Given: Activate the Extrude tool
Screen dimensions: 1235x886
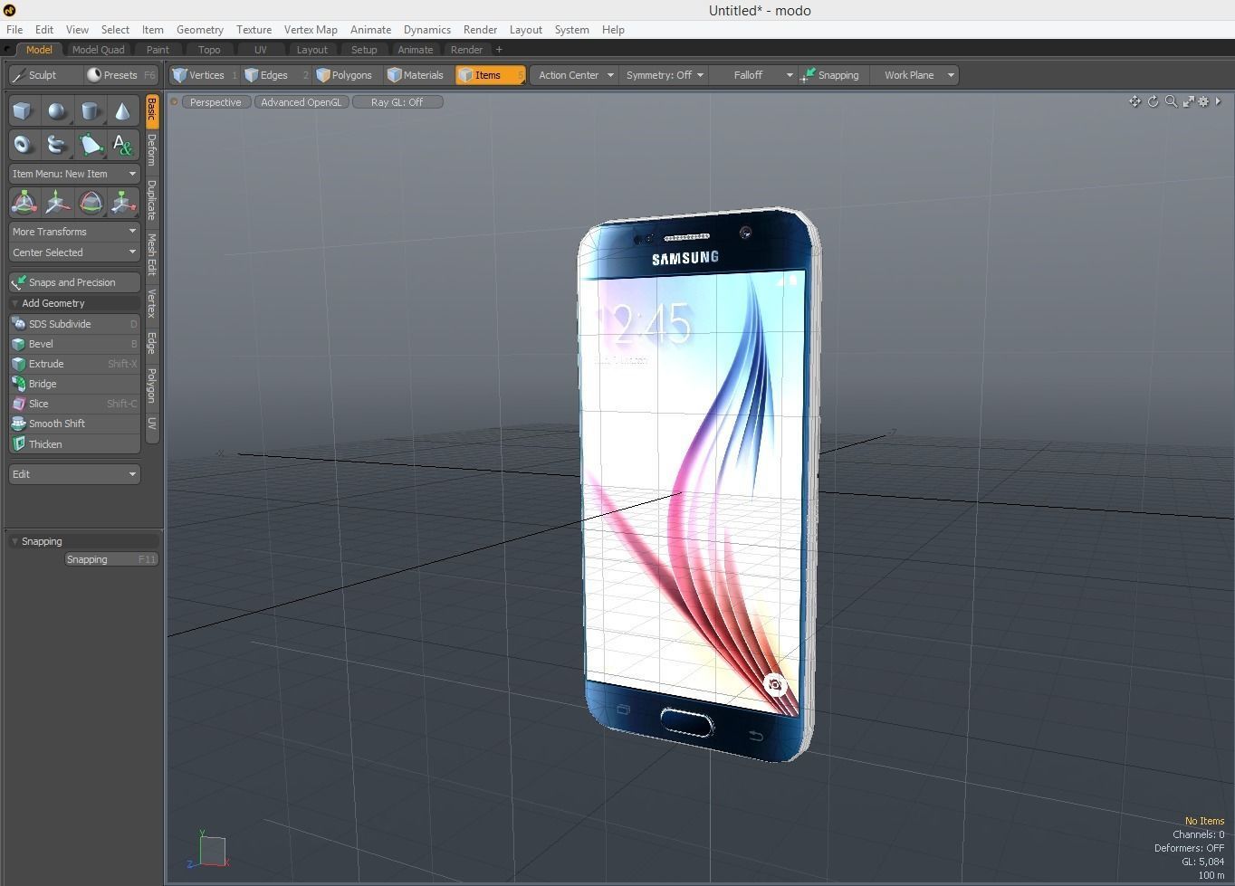Looking at the screenshot, I should [x=74, y=364].
